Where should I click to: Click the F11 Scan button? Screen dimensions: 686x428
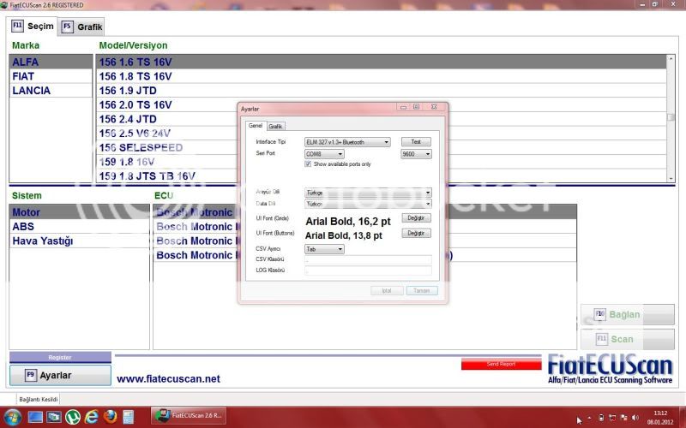pos(628,339)
